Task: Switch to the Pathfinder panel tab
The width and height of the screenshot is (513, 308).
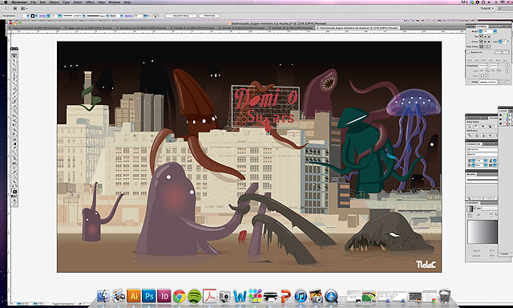Action: (493, 118)
